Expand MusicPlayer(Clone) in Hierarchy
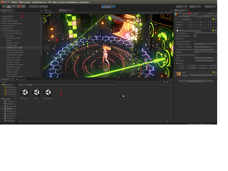Image resolution: width=228 pixels, height=171 pixels. (1, 21)
